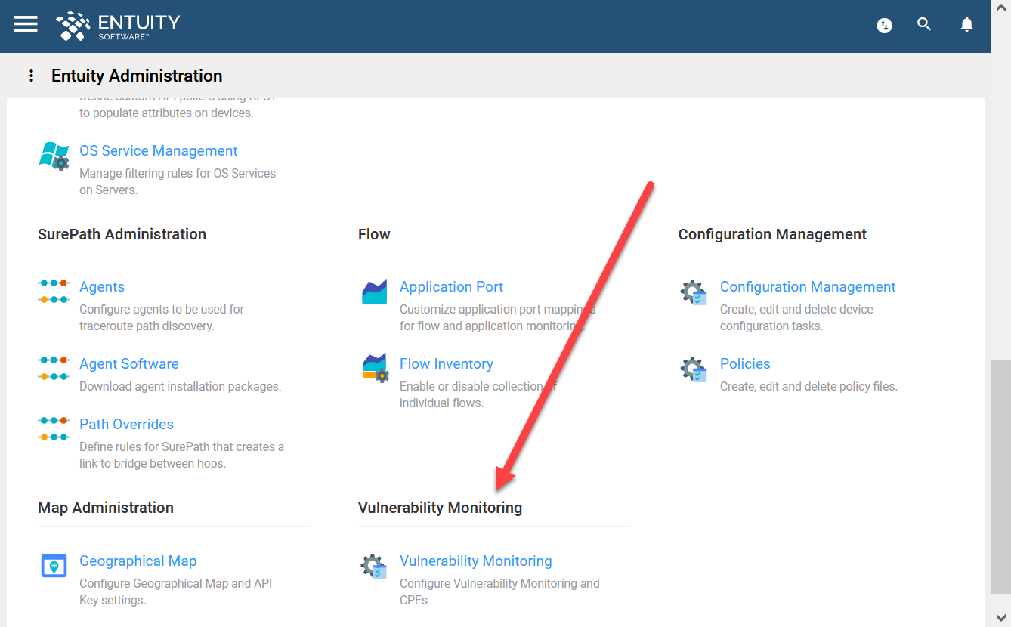Click the Agents dotted-path icon

(54, 291)
